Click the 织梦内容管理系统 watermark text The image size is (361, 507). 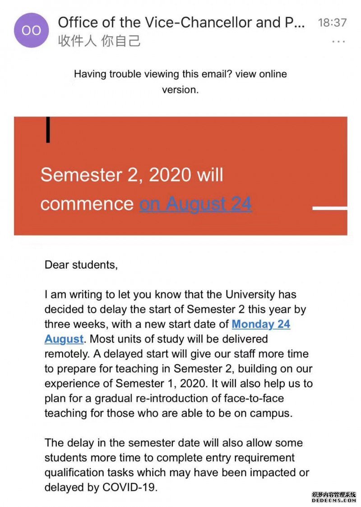(x=334, y=495)
